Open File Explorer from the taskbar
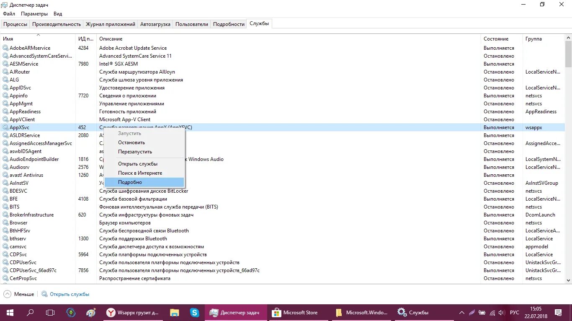 pos(175,313)
